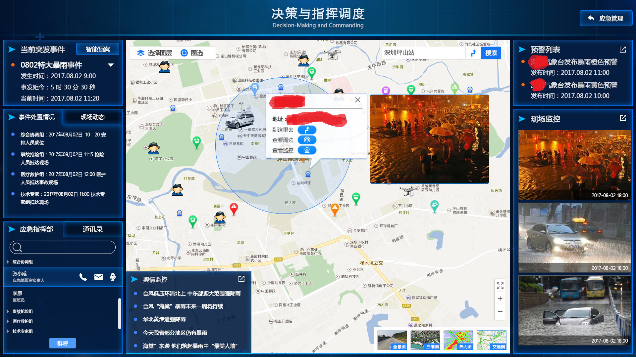Click the 到这里去 navigate button

(307, 130)
